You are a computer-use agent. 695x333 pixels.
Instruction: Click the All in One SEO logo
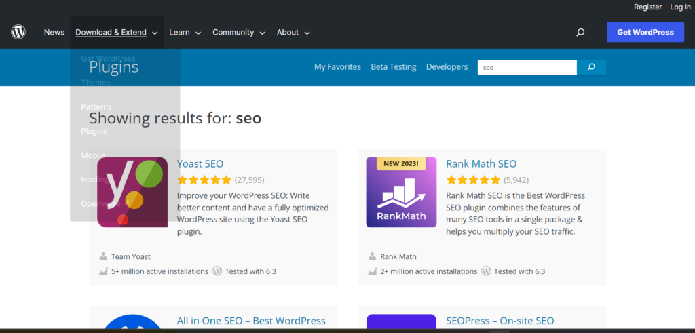point(132,322)
